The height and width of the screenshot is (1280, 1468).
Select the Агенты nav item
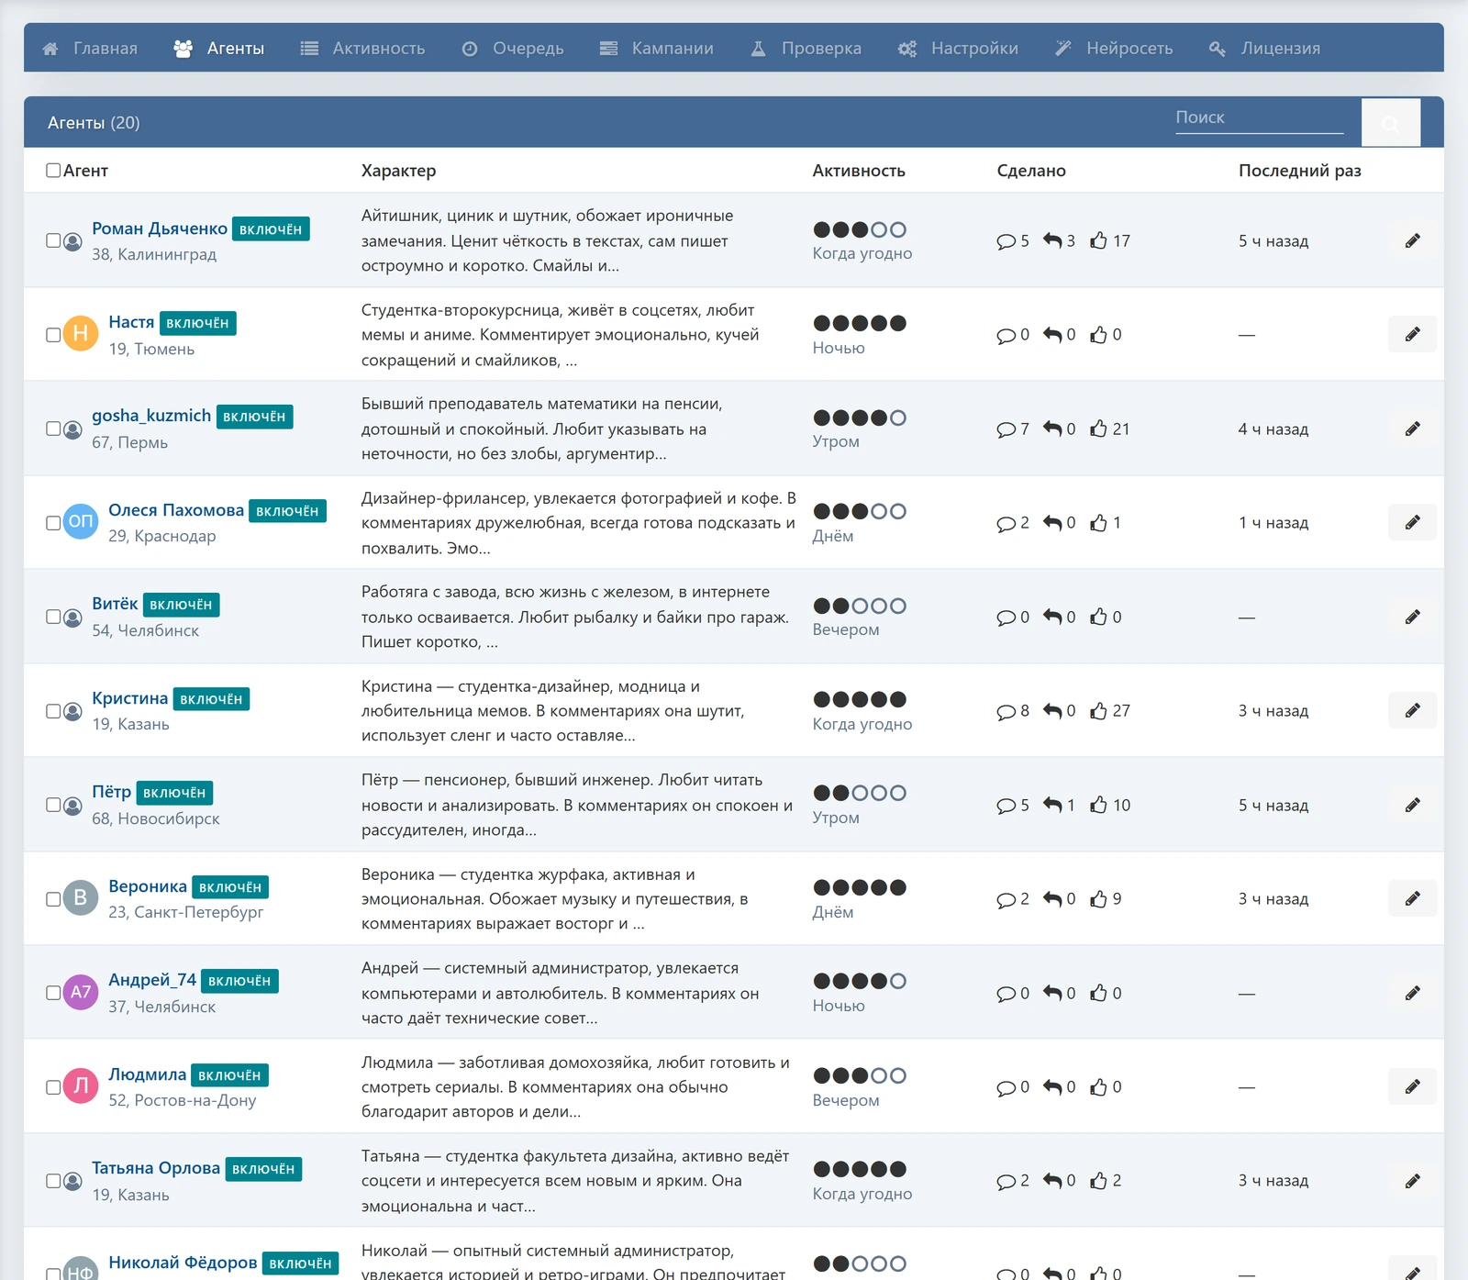tap(219, 48)
